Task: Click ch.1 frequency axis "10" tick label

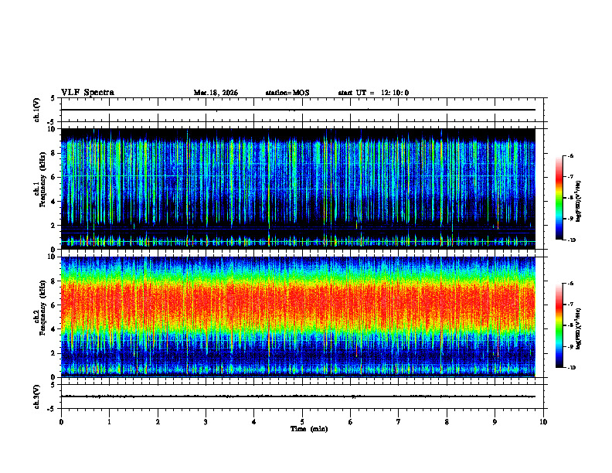Action: click(x=53, y=129)
